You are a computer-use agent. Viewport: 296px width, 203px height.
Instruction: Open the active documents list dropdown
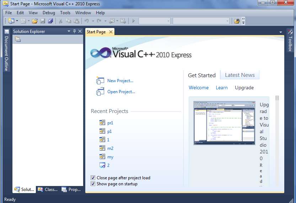click(x=281, y=32)
